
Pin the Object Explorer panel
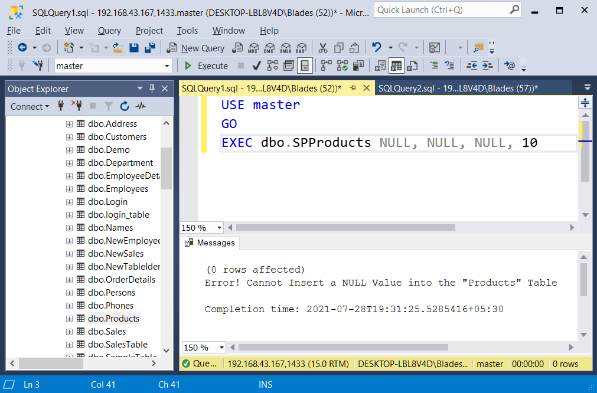151,88
